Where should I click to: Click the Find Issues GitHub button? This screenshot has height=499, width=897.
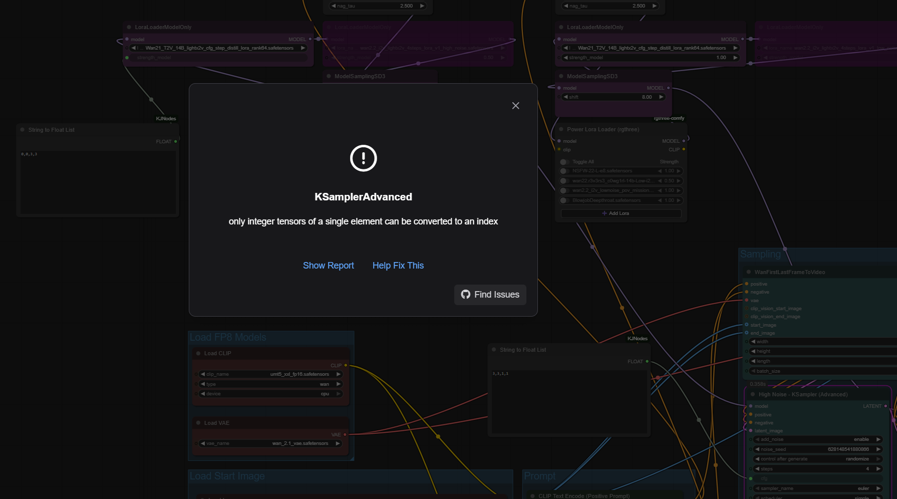point(490,295)
